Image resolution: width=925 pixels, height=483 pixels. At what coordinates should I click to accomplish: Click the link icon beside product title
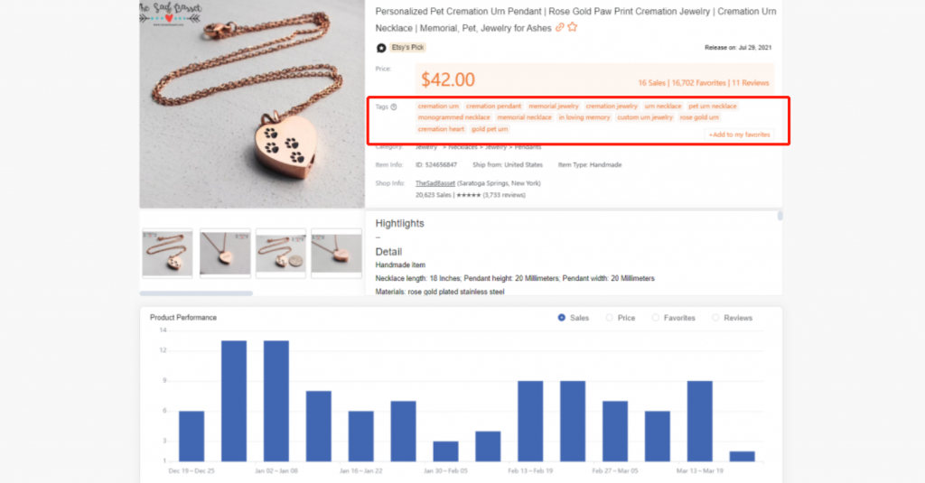[559, 27]
